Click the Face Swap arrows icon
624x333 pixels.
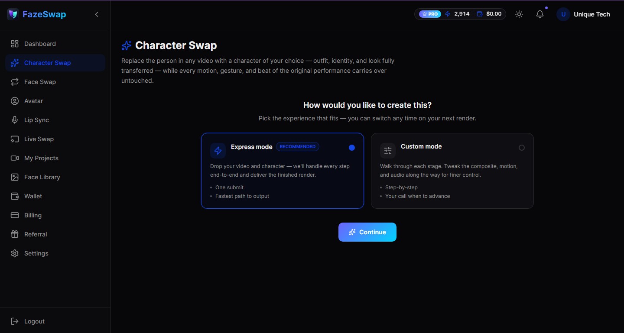15,82
